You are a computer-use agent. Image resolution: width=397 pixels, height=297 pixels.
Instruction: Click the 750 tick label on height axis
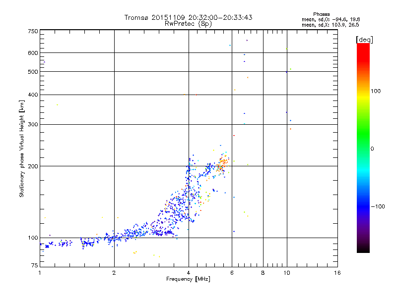pyautogui.click(x=33, y=31)
